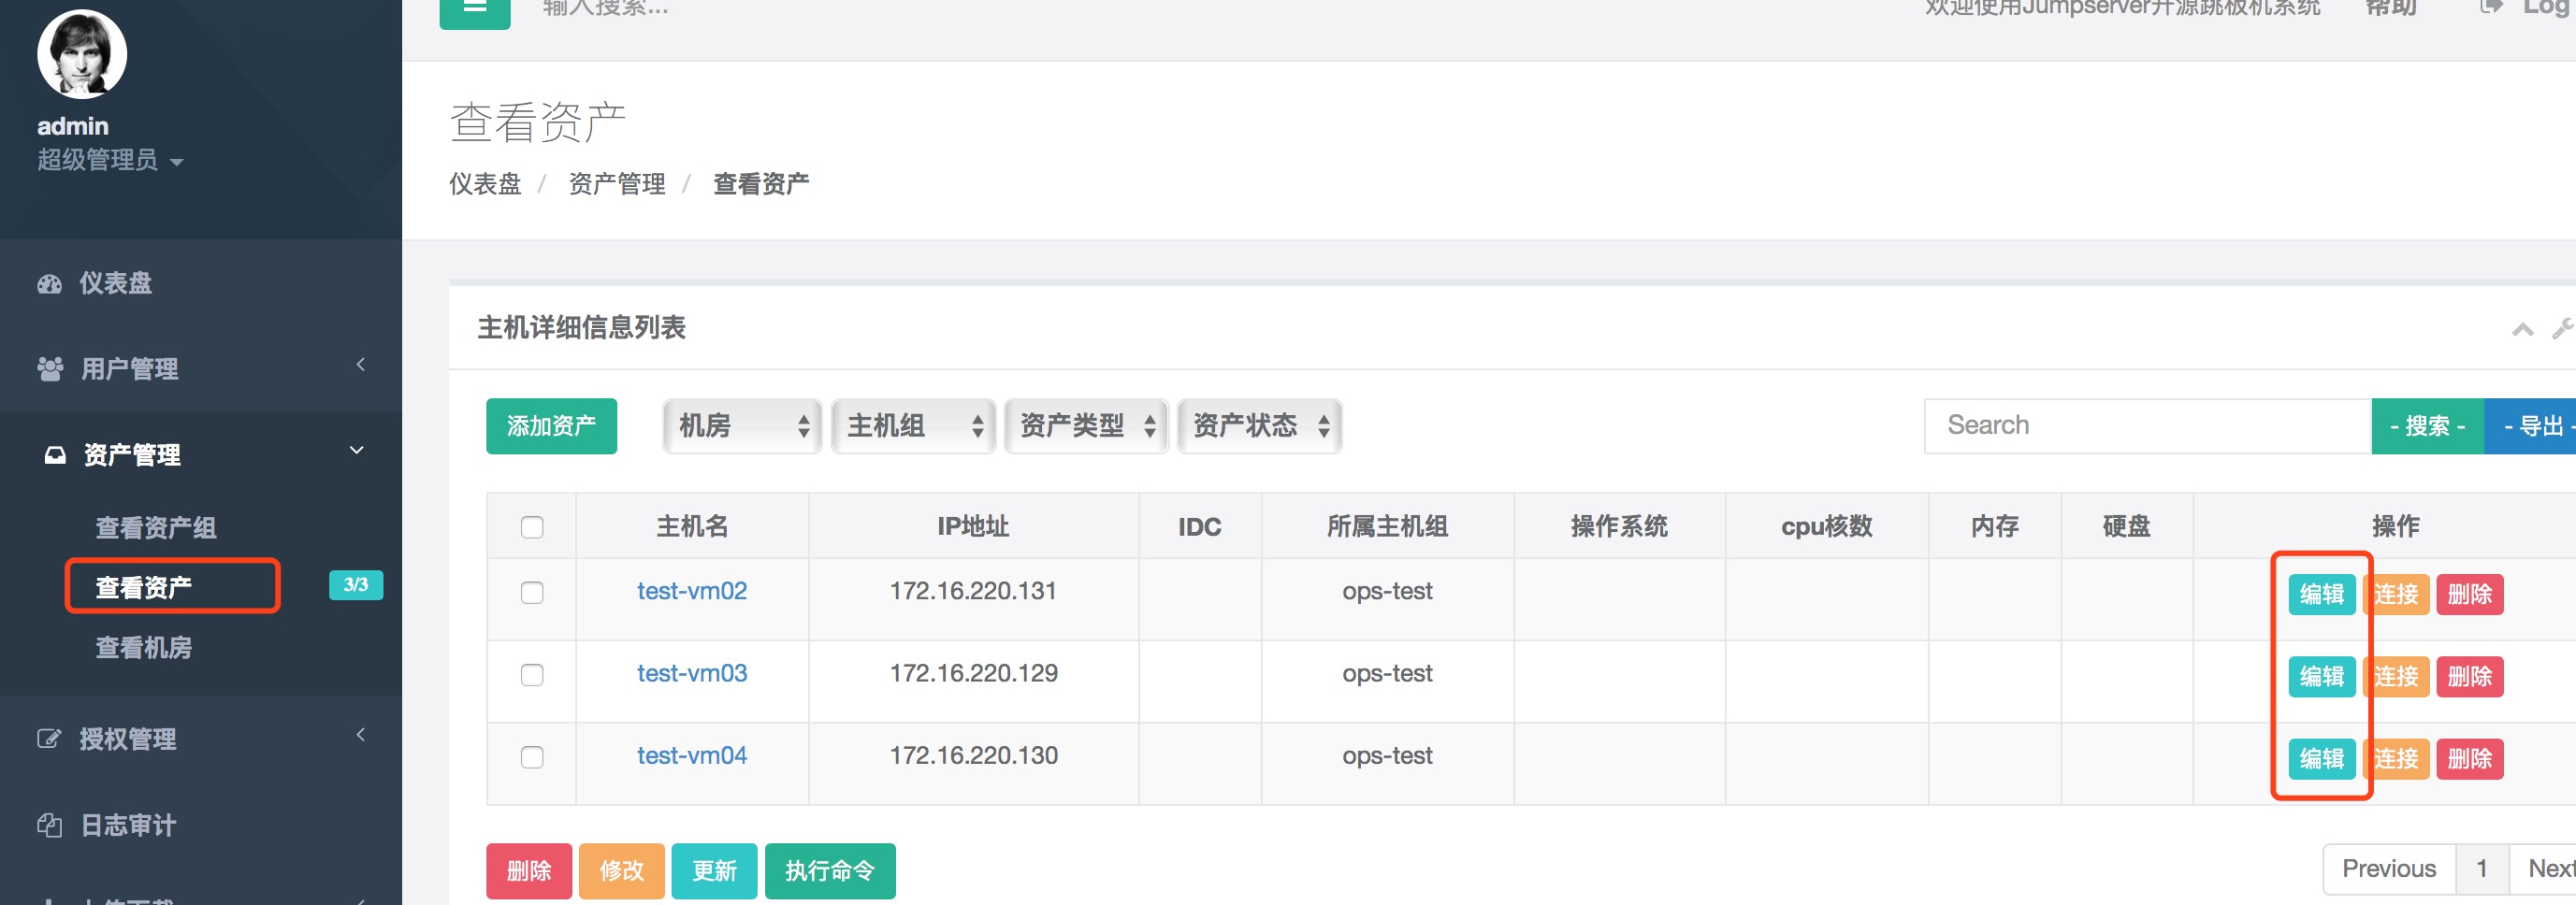Click the dashboard gauge icon
Viewport: 2576px width, 905px height.
point(49,284)
